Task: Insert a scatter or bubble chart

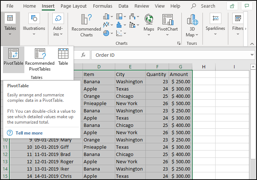Action: (119, 33)
